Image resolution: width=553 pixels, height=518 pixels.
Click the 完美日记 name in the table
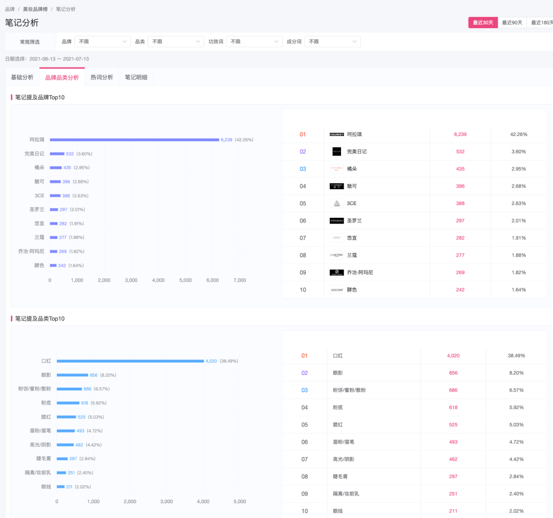(x=357, y=152)
